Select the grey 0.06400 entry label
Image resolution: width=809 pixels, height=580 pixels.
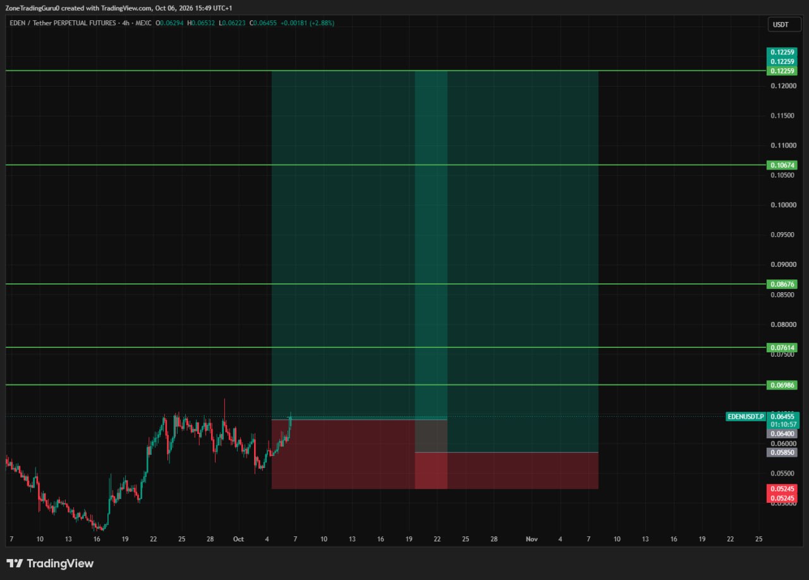click(x=782, y=433)
